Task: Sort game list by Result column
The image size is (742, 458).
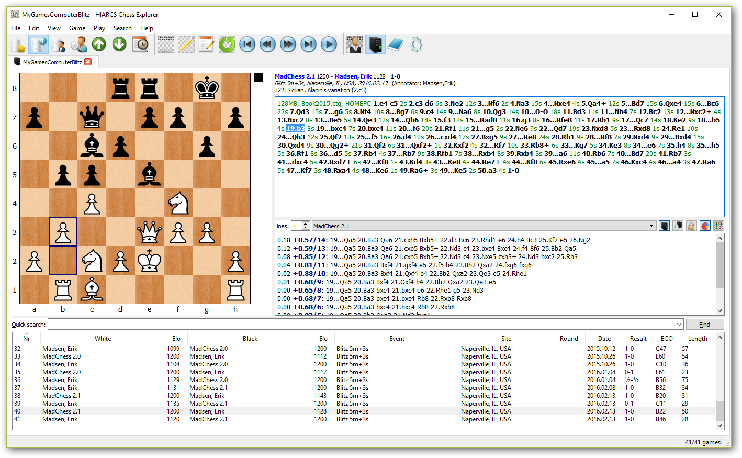Action: (x=638, y=339)
